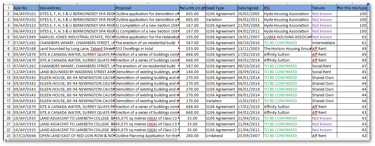Select Shared Own tenure in row 13
375x146 pixels.
click(x=324, y=78)
